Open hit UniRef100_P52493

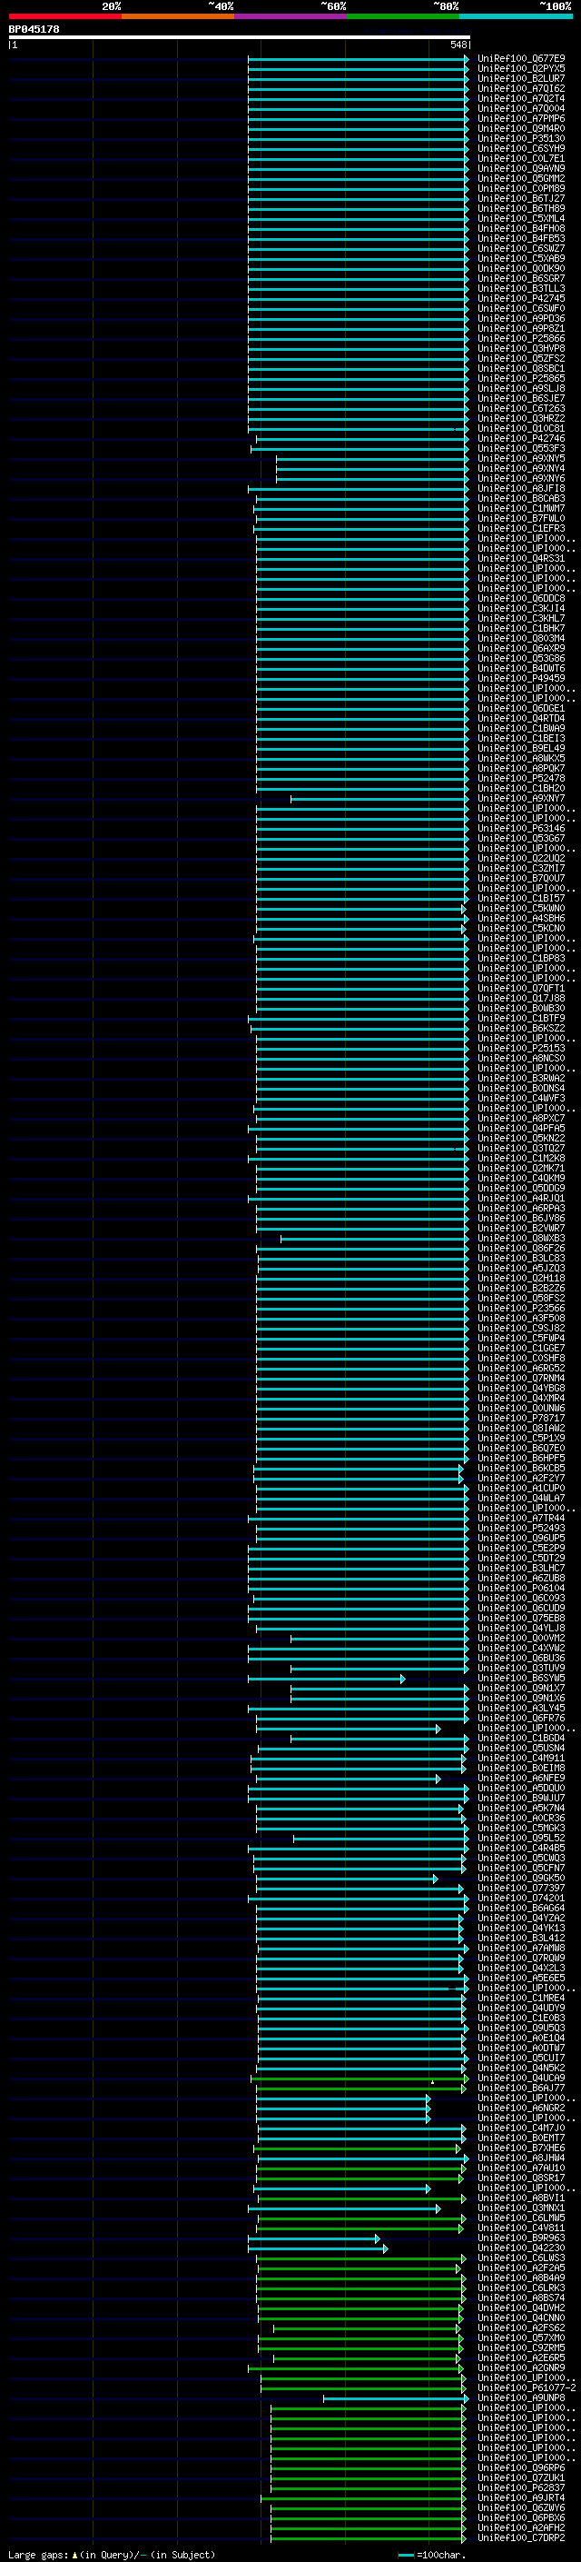[520, 1529]
